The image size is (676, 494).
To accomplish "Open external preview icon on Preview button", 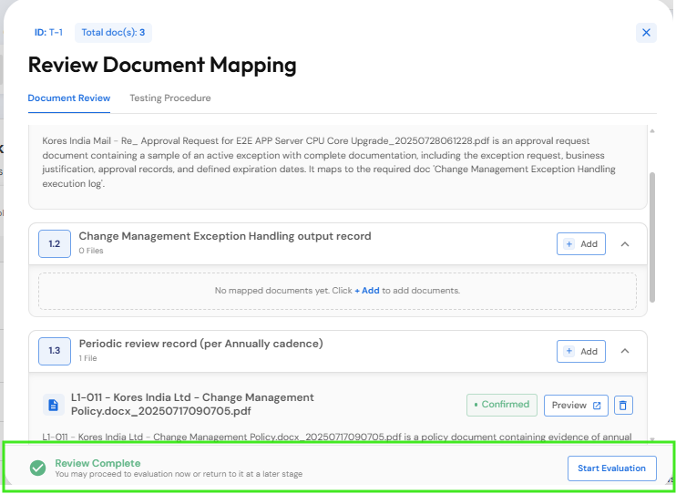I will click(597, 406).
